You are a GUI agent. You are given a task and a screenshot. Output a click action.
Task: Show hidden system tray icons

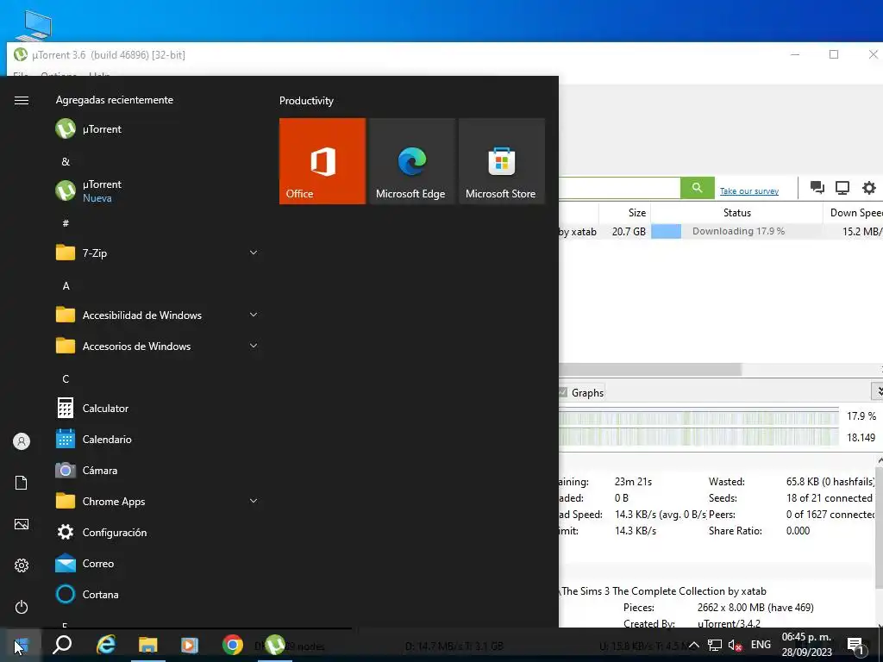coord(694,645)
